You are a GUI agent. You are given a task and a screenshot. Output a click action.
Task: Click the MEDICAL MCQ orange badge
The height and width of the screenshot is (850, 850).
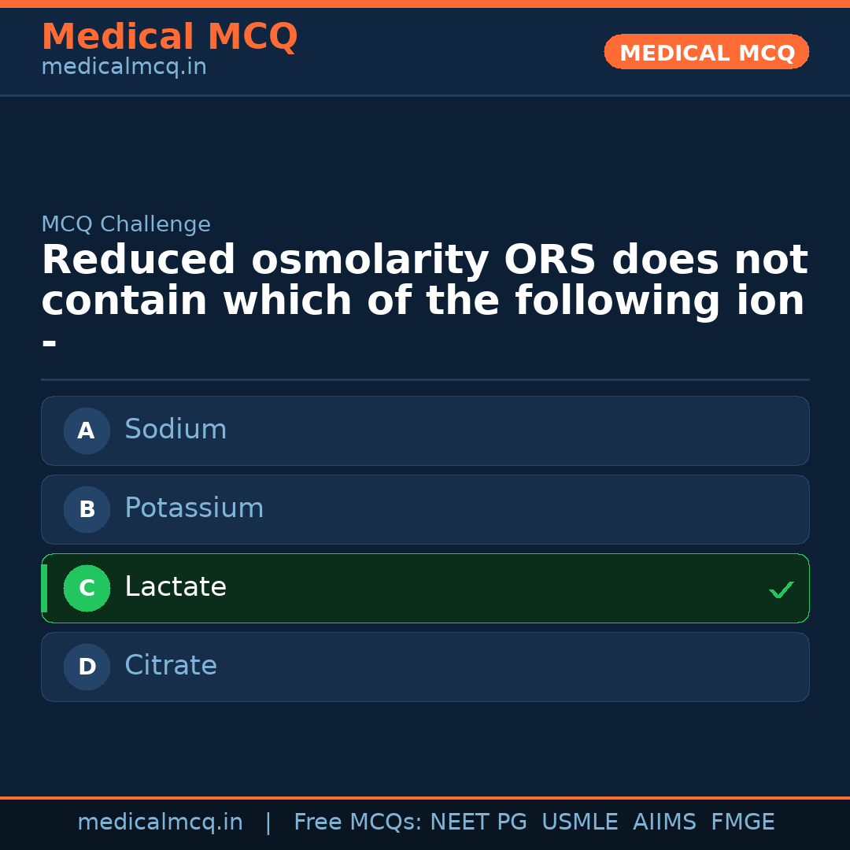pos(706,52)
